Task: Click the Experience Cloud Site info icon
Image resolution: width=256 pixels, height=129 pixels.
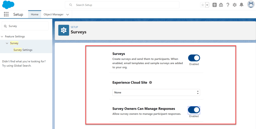Action: (x=150, y=82)
